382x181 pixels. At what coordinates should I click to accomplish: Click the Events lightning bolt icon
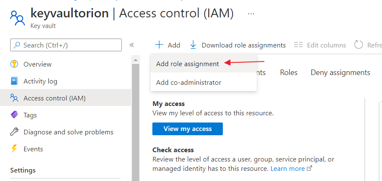click(x=14, y=149)
